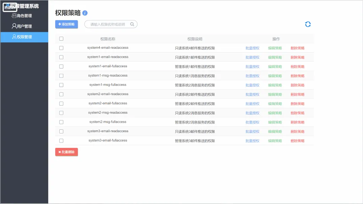Click 批量授权 for system4-email-readaccess
This screenshot has width=363, height=204.
(252, 48)
